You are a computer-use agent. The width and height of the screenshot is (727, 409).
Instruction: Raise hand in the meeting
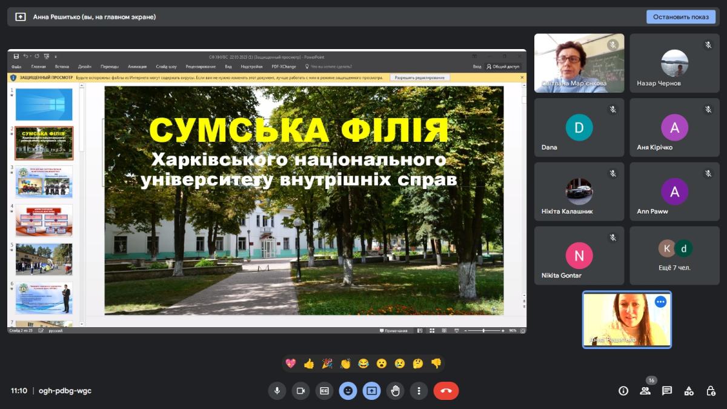coord(396,391)
